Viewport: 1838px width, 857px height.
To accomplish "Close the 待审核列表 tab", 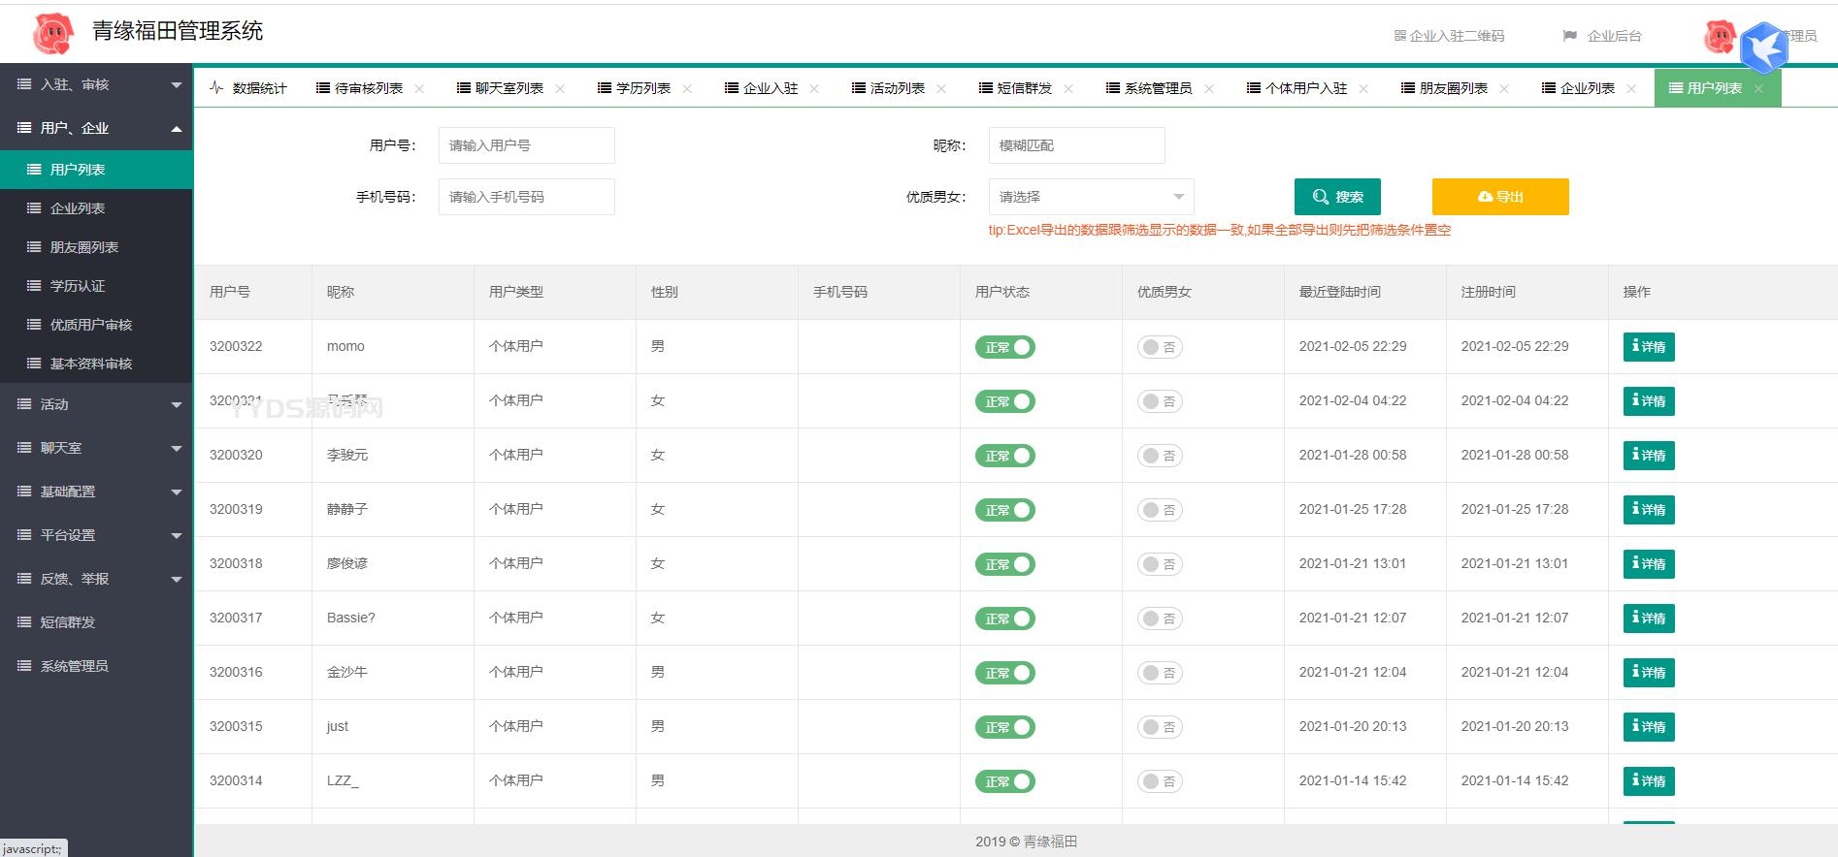I will click(x=419, y=88).
